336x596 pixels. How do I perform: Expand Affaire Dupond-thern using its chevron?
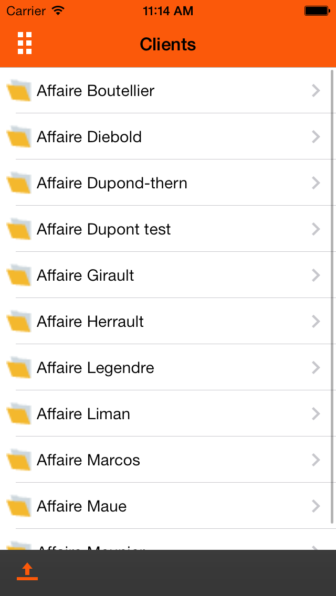click(x=316, y=183)
